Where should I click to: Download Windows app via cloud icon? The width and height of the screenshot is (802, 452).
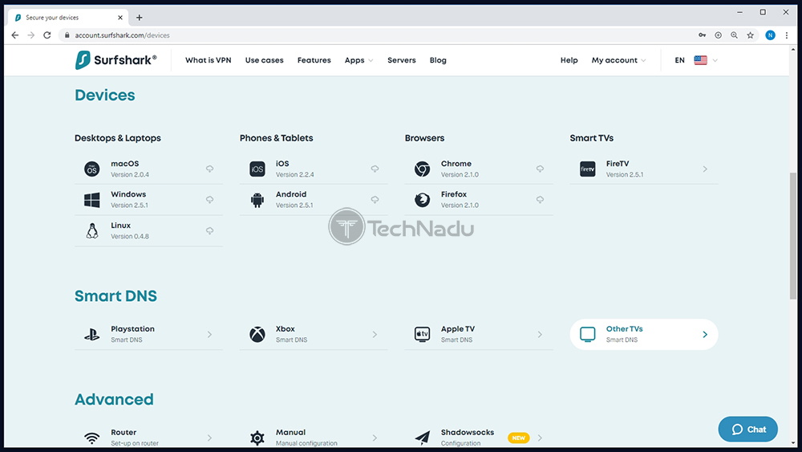(x=209, y=200)
